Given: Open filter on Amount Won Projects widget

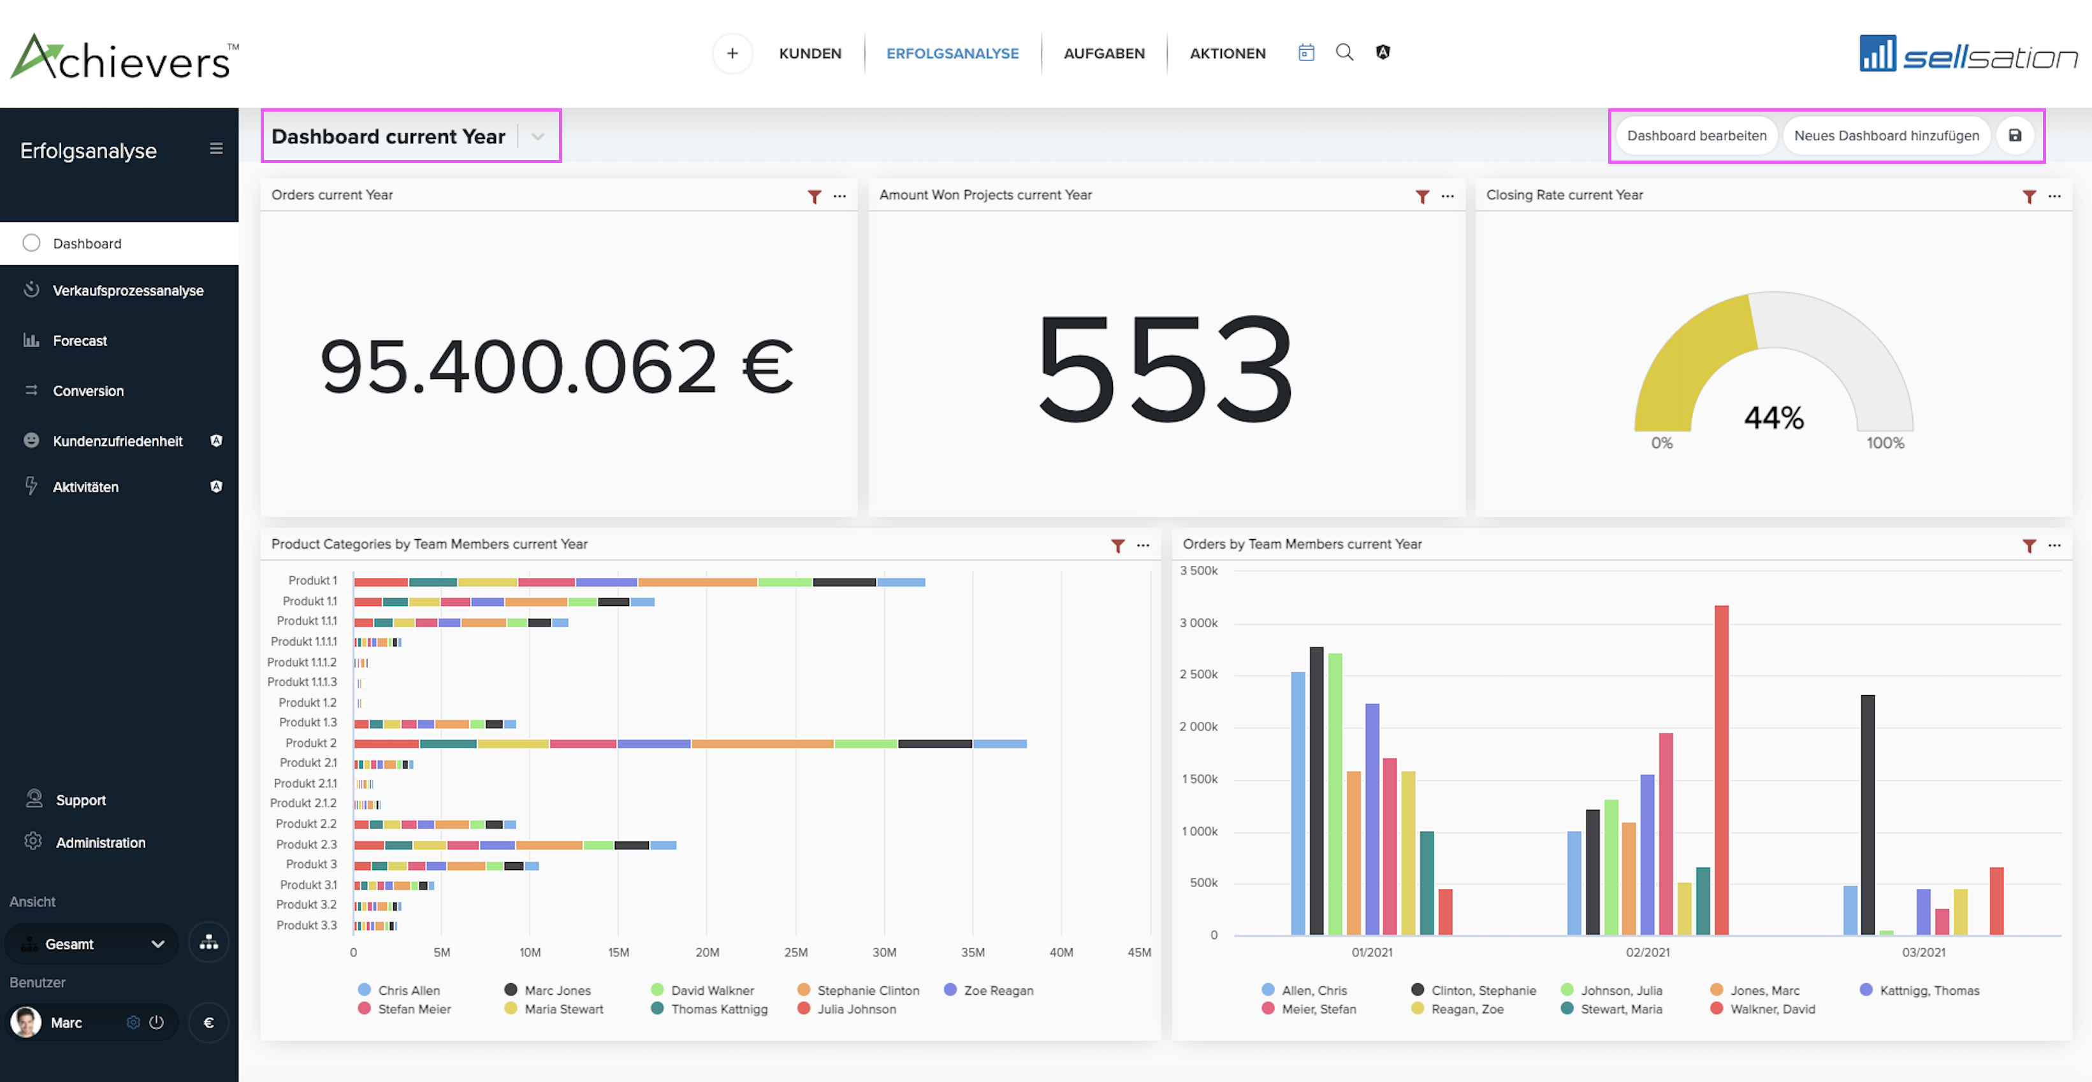Looking at the screenshot, I should (x=1422, y=196).
